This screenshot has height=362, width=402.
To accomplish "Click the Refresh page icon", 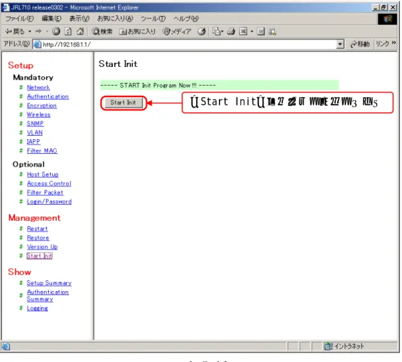I will (x=68, y=32).
